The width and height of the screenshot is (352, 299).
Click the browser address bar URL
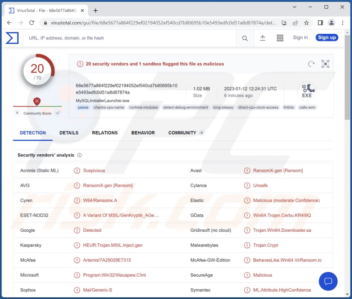[163, 23]
